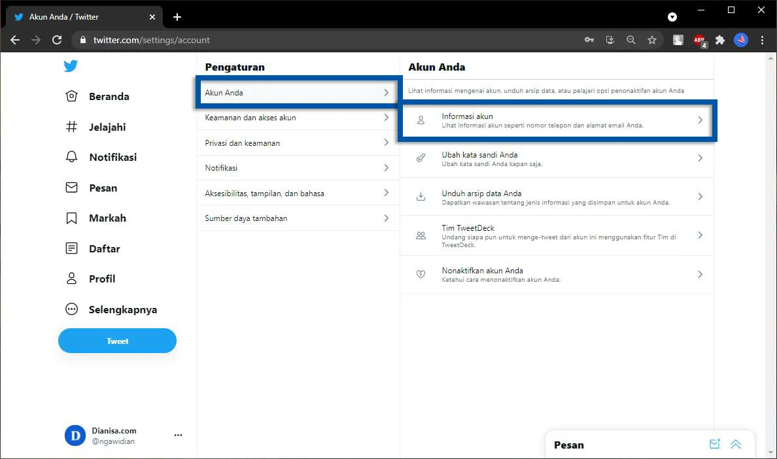Expand the Pesan drawer with the chevron

click(x=736, y=443)
